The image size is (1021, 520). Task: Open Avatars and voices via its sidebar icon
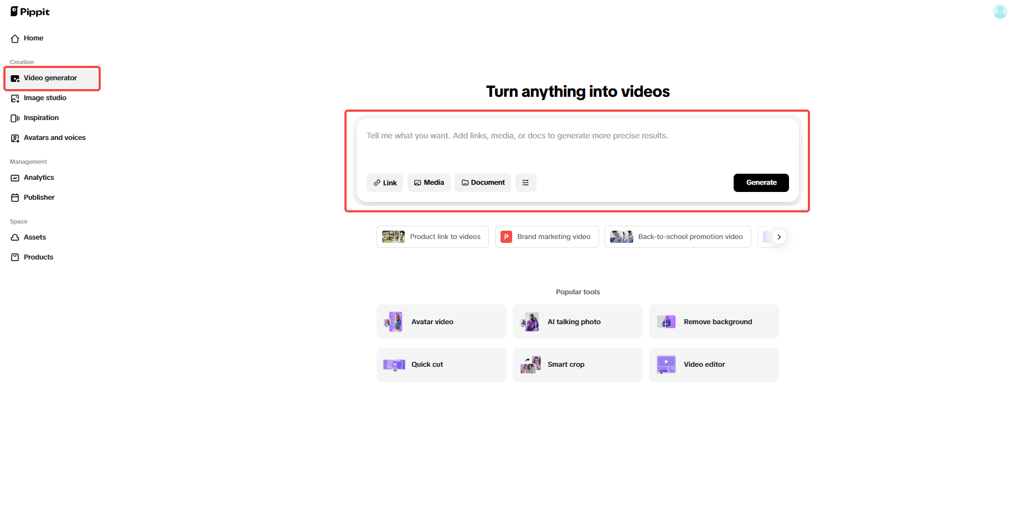pos(14,138)
